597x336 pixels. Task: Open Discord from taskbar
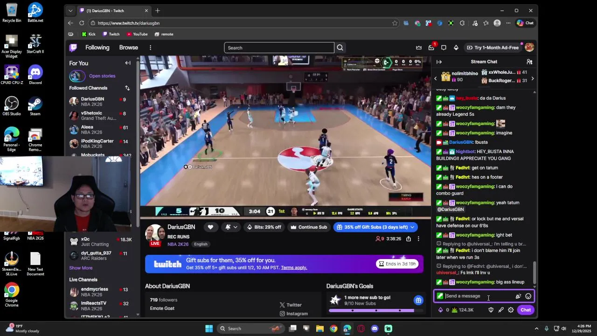[375, 329]
